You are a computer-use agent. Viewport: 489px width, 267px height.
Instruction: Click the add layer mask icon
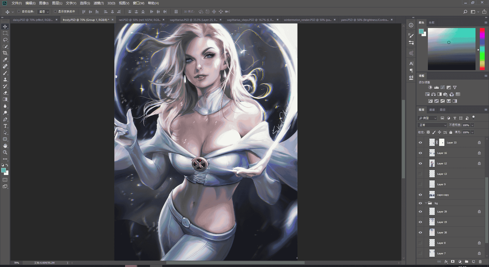click(453, 262)
